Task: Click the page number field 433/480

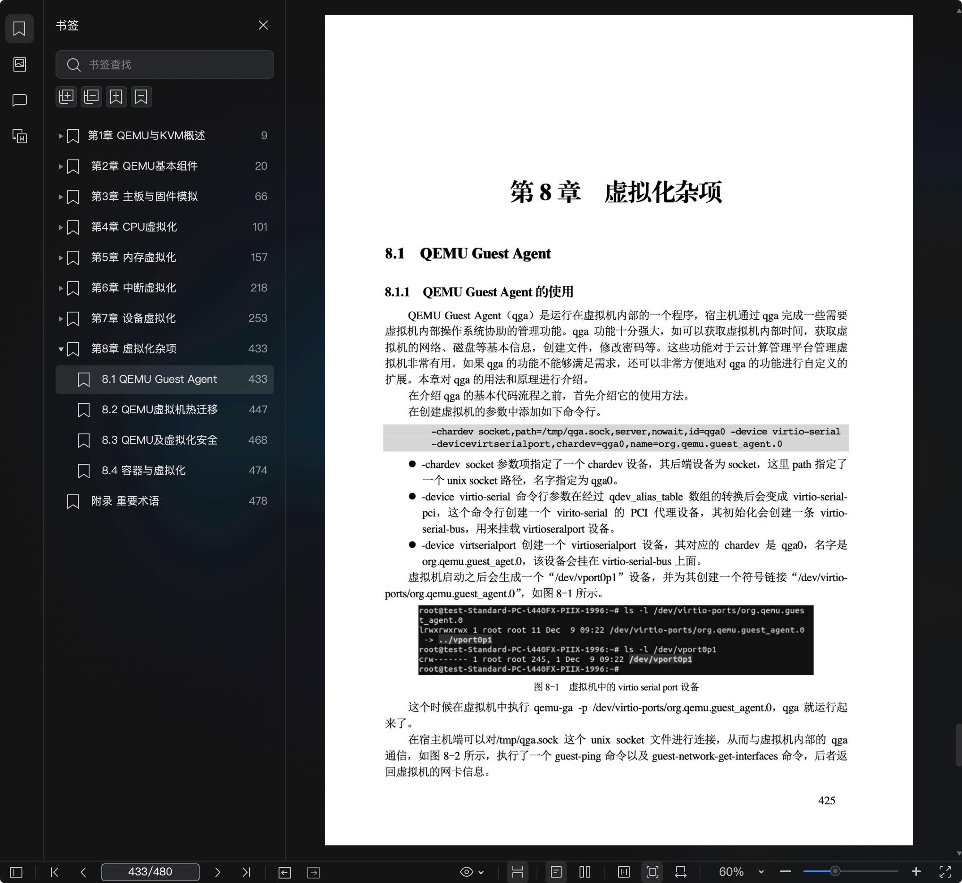Action: (x=150, y=872)
